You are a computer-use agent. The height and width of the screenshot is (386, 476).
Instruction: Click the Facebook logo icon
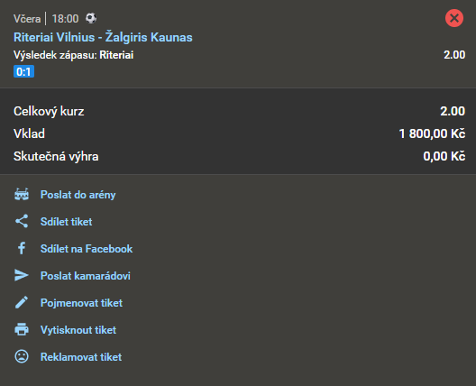click(22, 248)
